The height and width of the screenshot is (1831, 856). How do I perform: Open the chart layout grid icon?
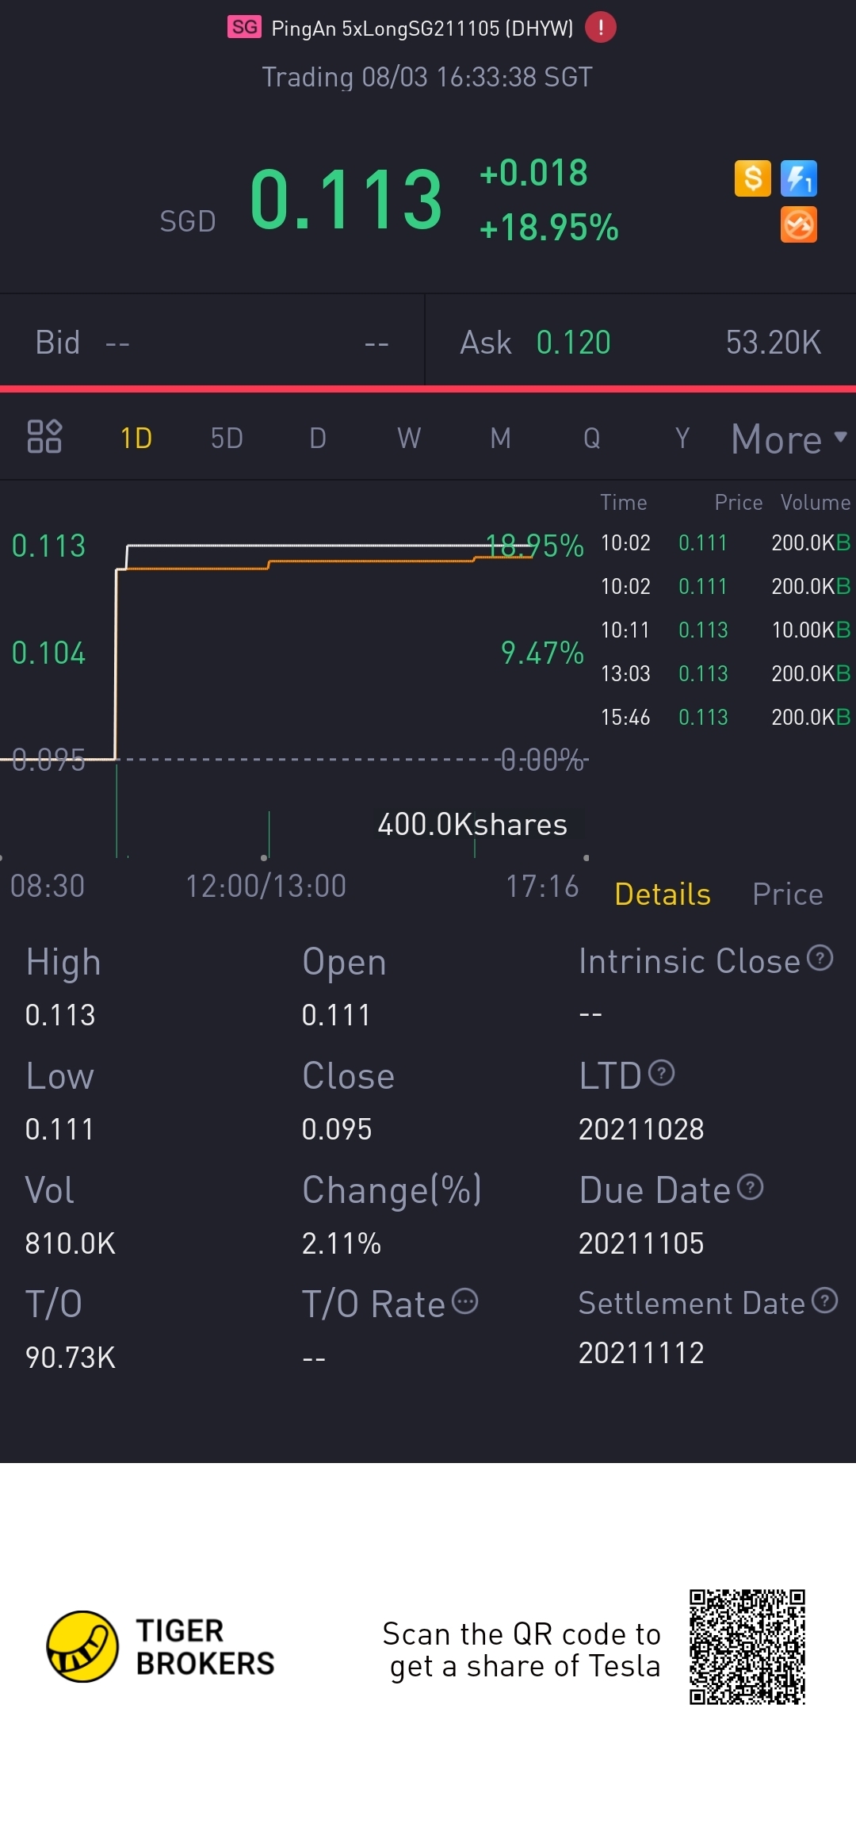[44, 437]
